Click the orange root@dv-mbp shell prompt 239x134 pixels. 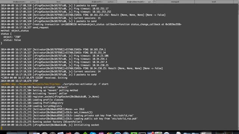pyautogui.click(x=31, y=84)
